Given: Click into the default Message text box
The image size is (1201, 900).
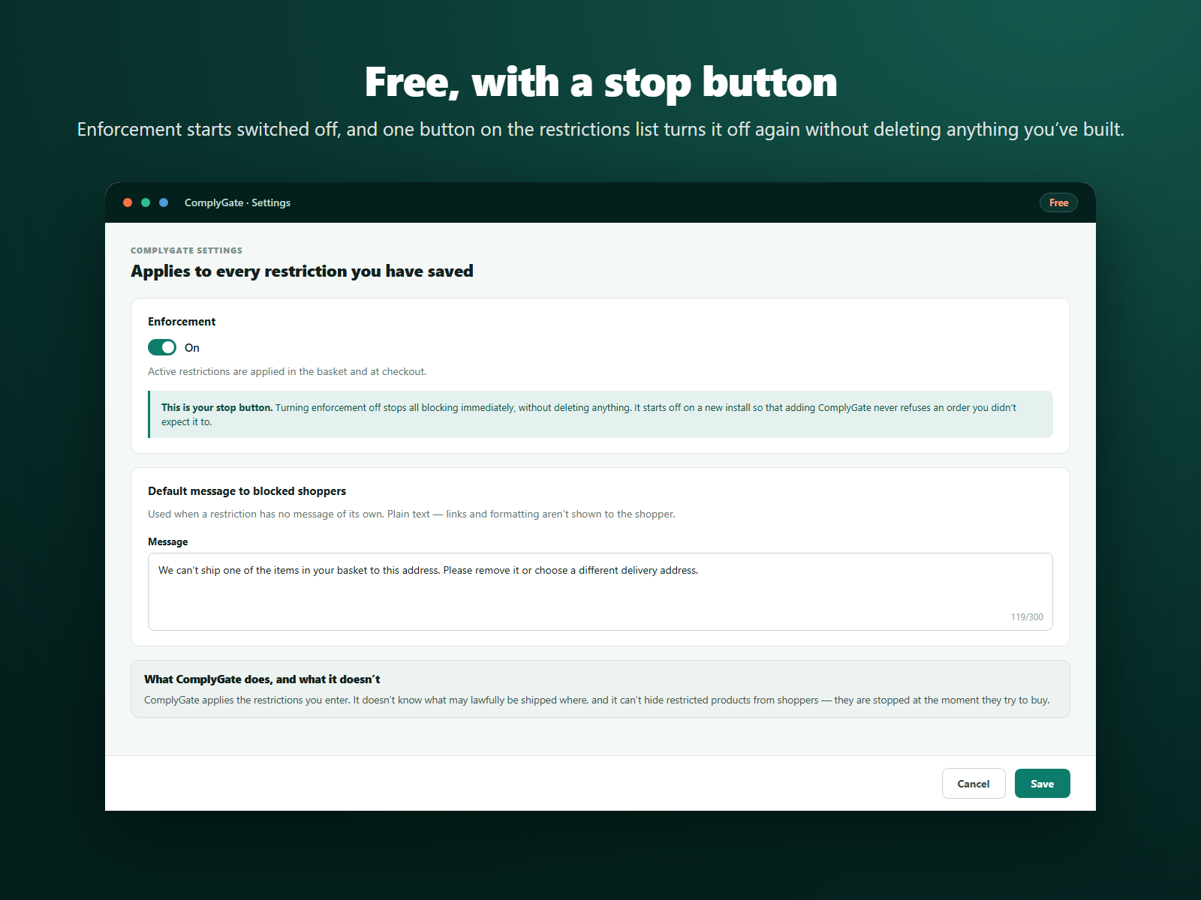Looking at the screenshot, I should click(x=600, y=592).
